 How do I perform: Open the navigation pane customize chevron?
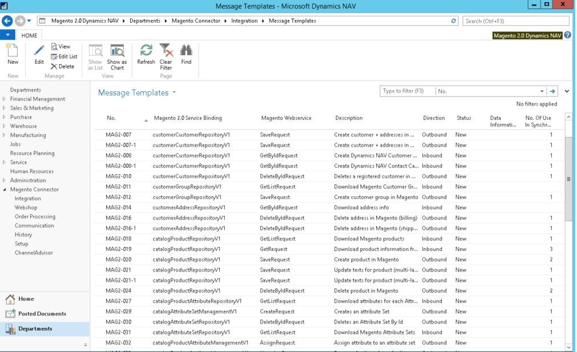[x=86, y=345]
